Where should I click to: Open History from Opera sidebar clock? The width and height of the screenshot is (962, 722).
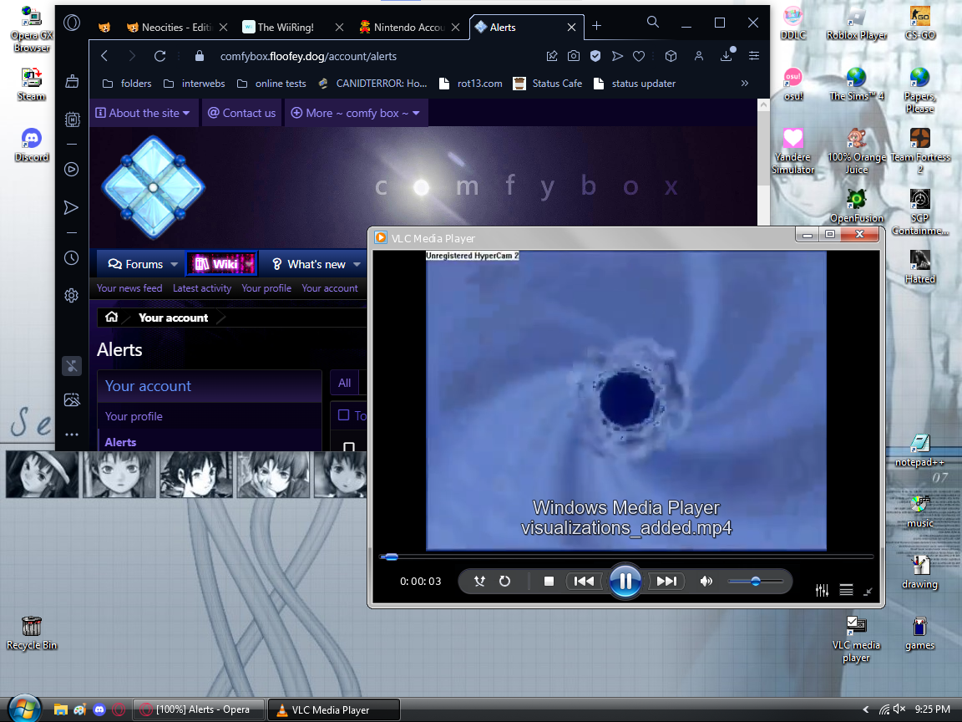tap(72, 258)
